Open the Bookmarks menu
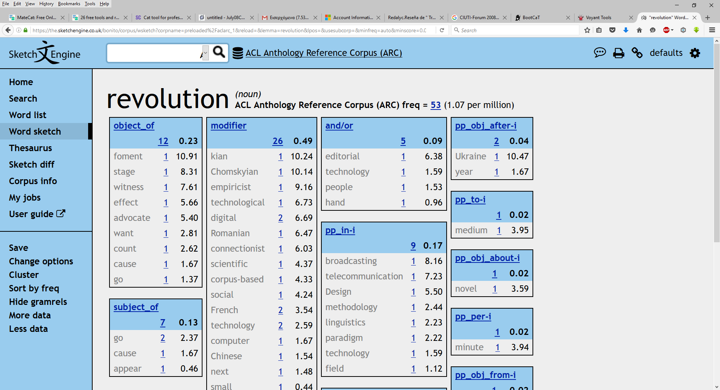Image resolution: width=720 pixels, height=390 pixels. point(69,4)
